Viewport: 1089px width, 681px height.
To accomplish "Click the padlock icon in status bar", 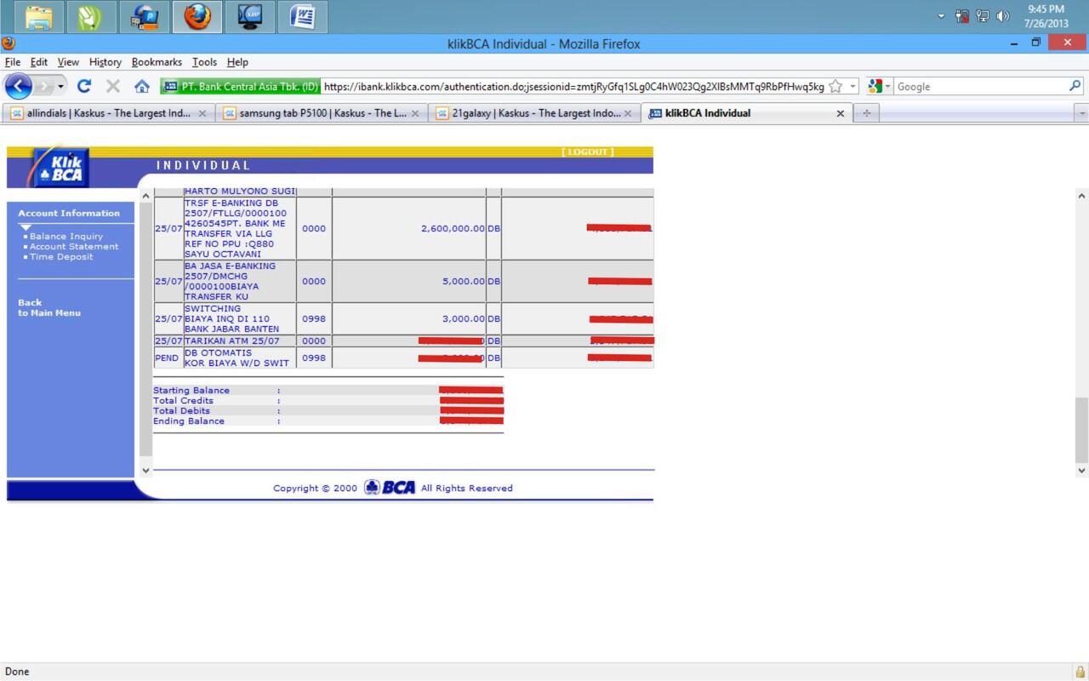I will [x=1080, y=672].
